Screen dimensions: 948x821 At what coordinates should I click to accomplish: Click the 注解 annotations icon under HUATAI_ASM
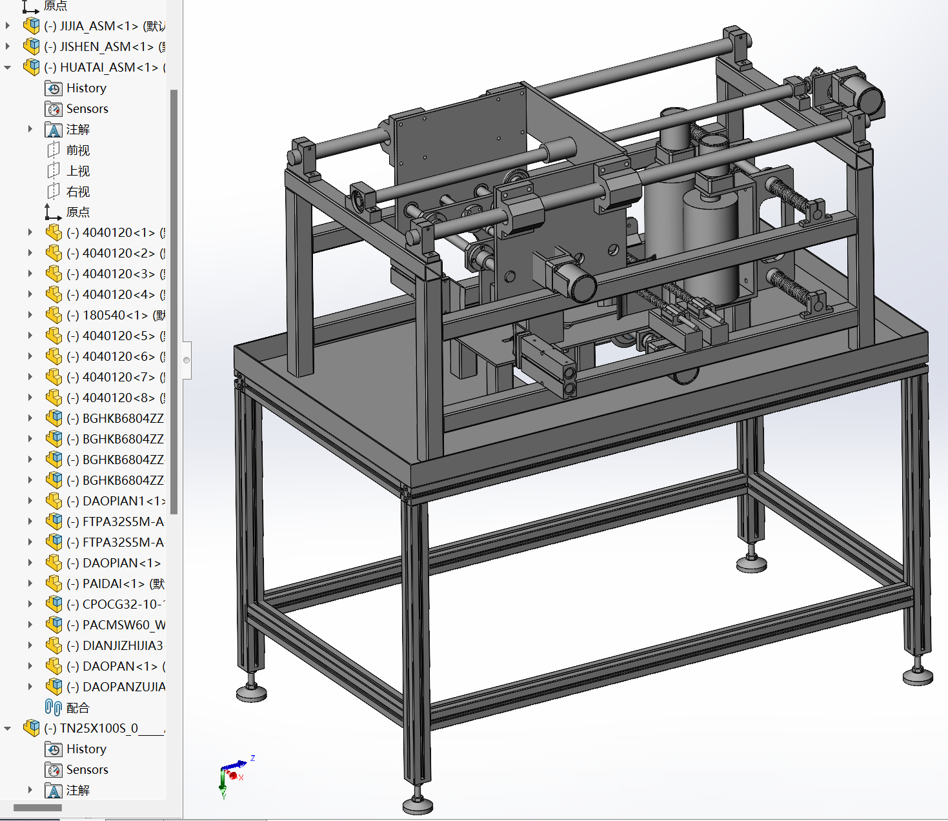(x=54, y=130)
